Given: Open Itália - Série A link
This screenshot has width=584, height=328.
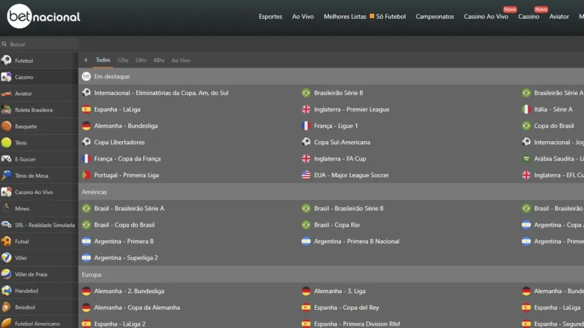Looking at the screenshot, I should pos(553,109).
